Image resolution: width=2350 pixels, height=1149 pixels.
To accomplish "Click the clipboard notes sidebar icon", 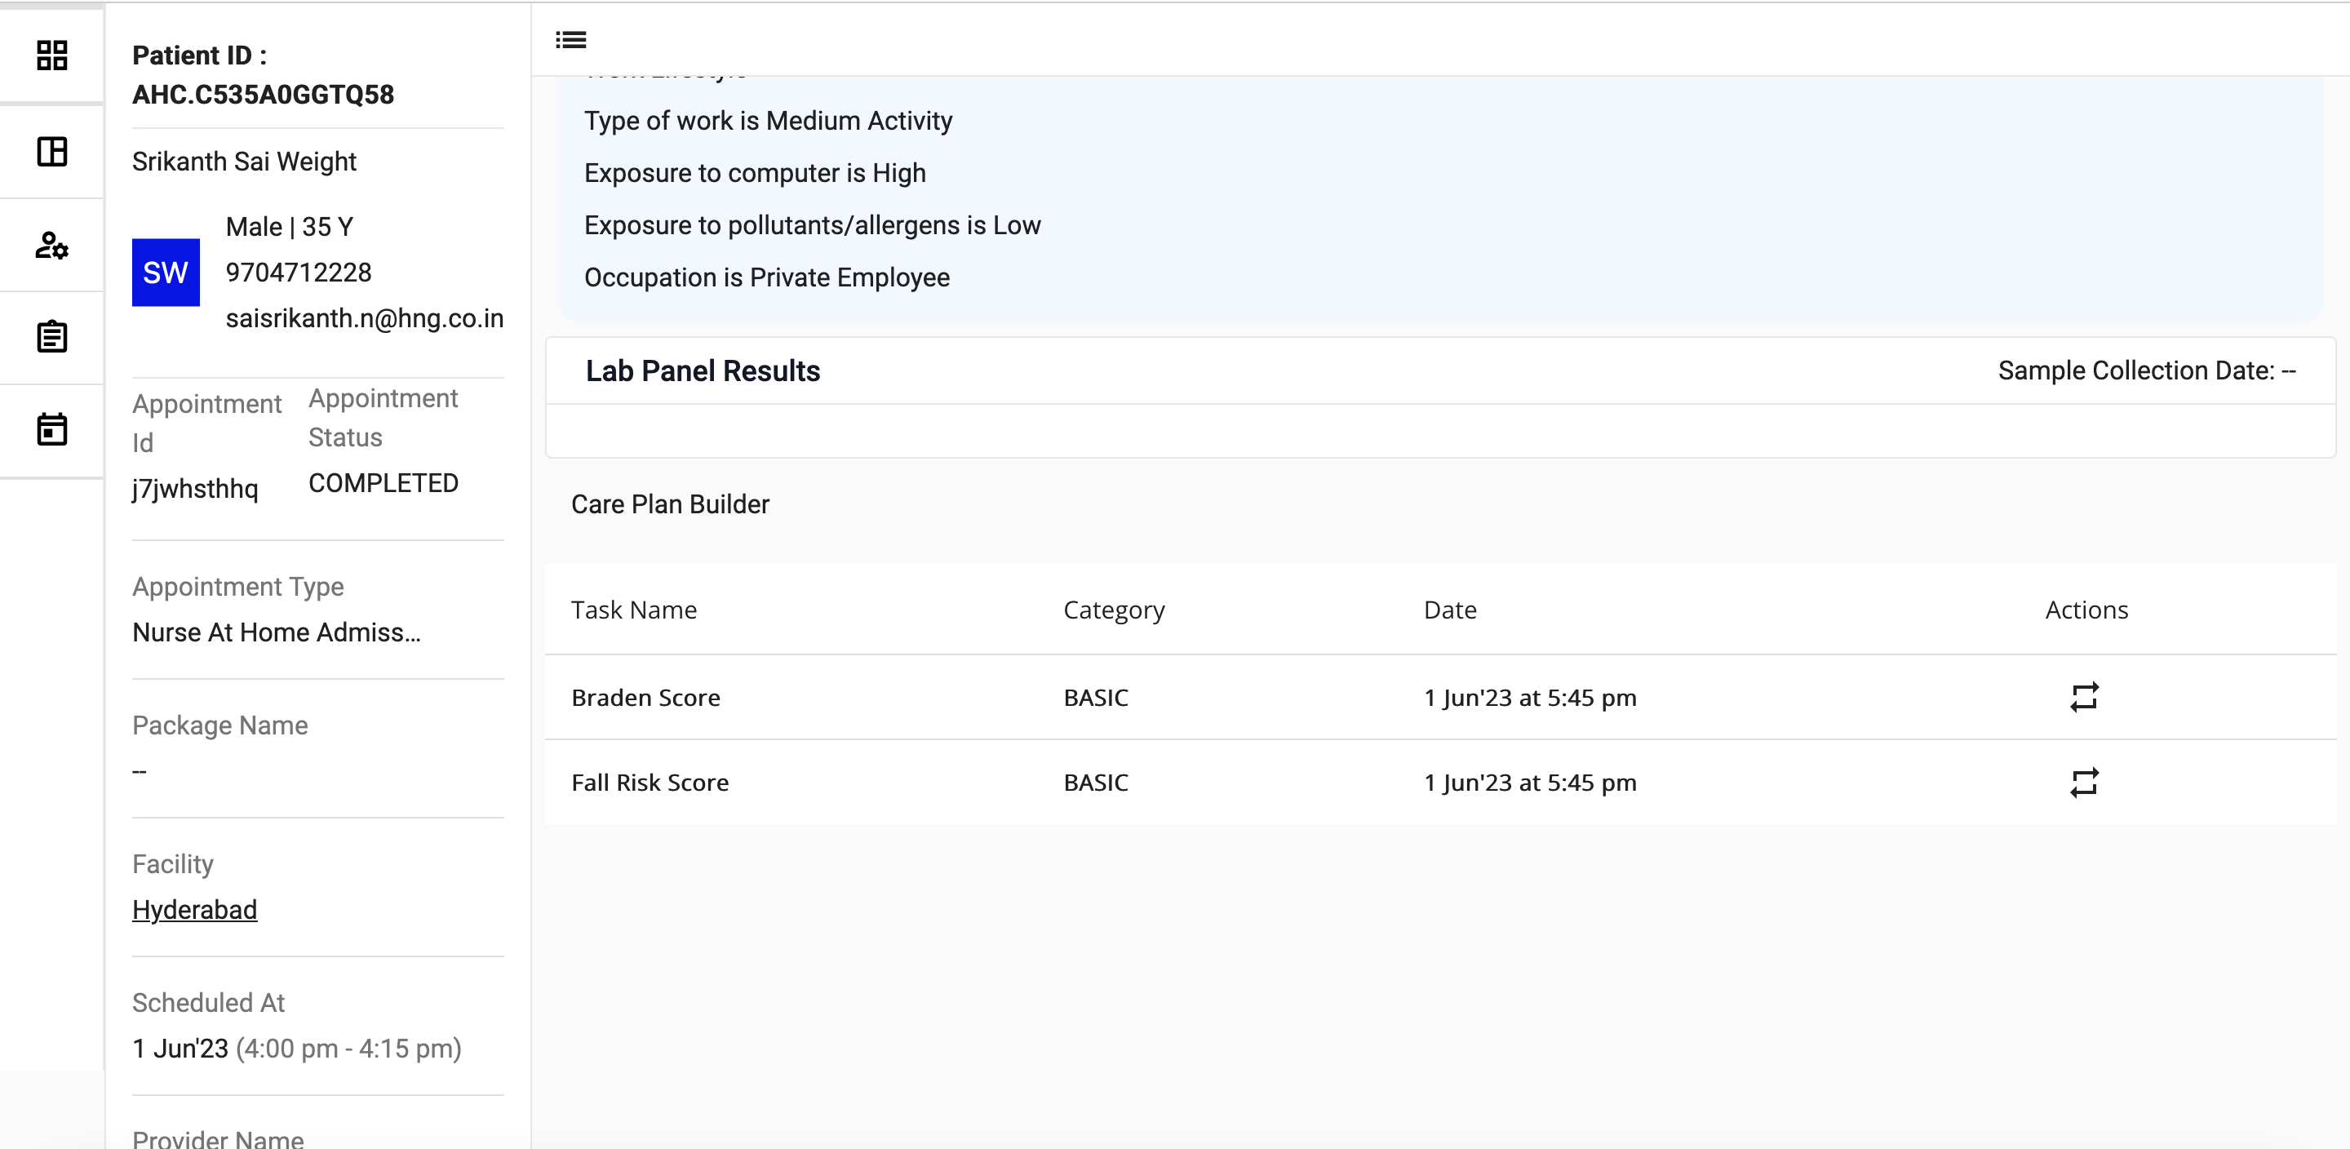I will [52, 337].
